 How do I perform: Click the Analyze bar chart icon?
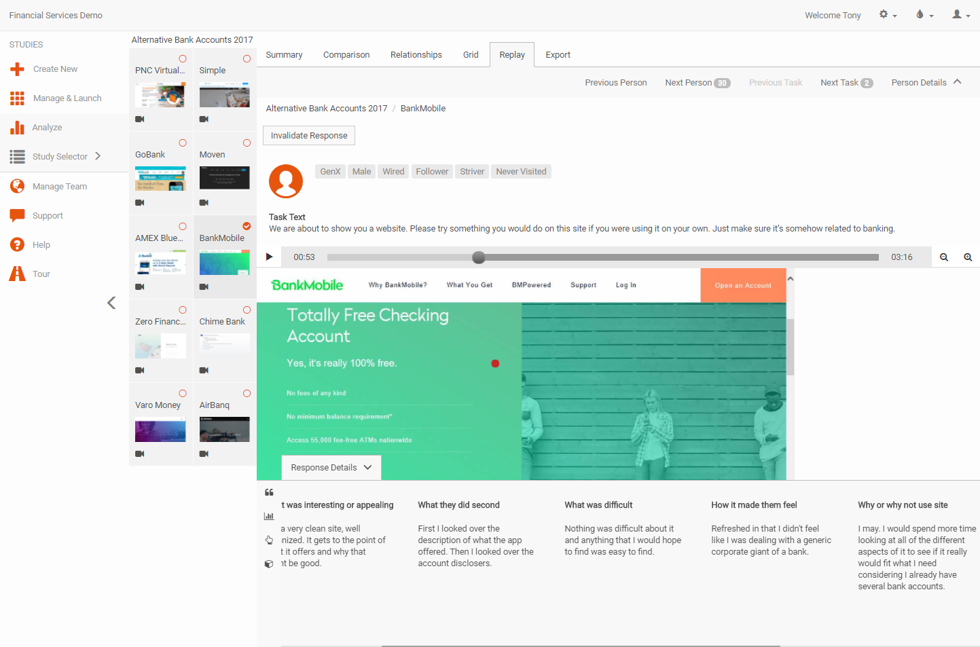pos(18,128)
